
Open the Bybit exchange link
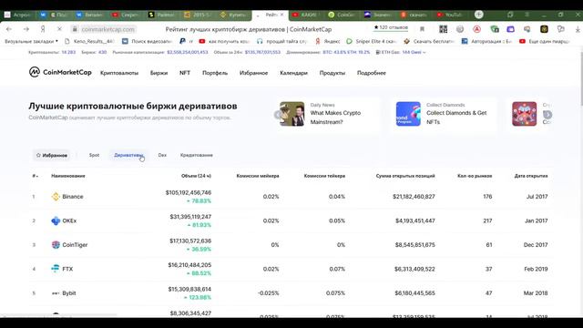[x=69, y=293]
